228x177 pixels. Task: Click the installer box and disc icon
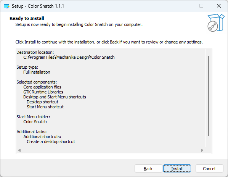click(216, 23)
